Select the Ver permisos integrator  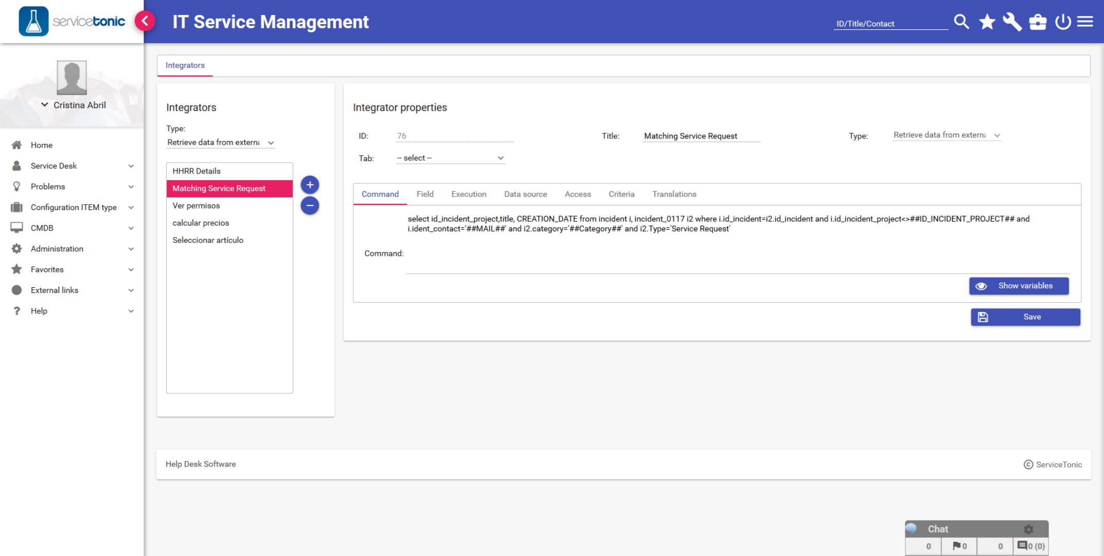point(197,205)
